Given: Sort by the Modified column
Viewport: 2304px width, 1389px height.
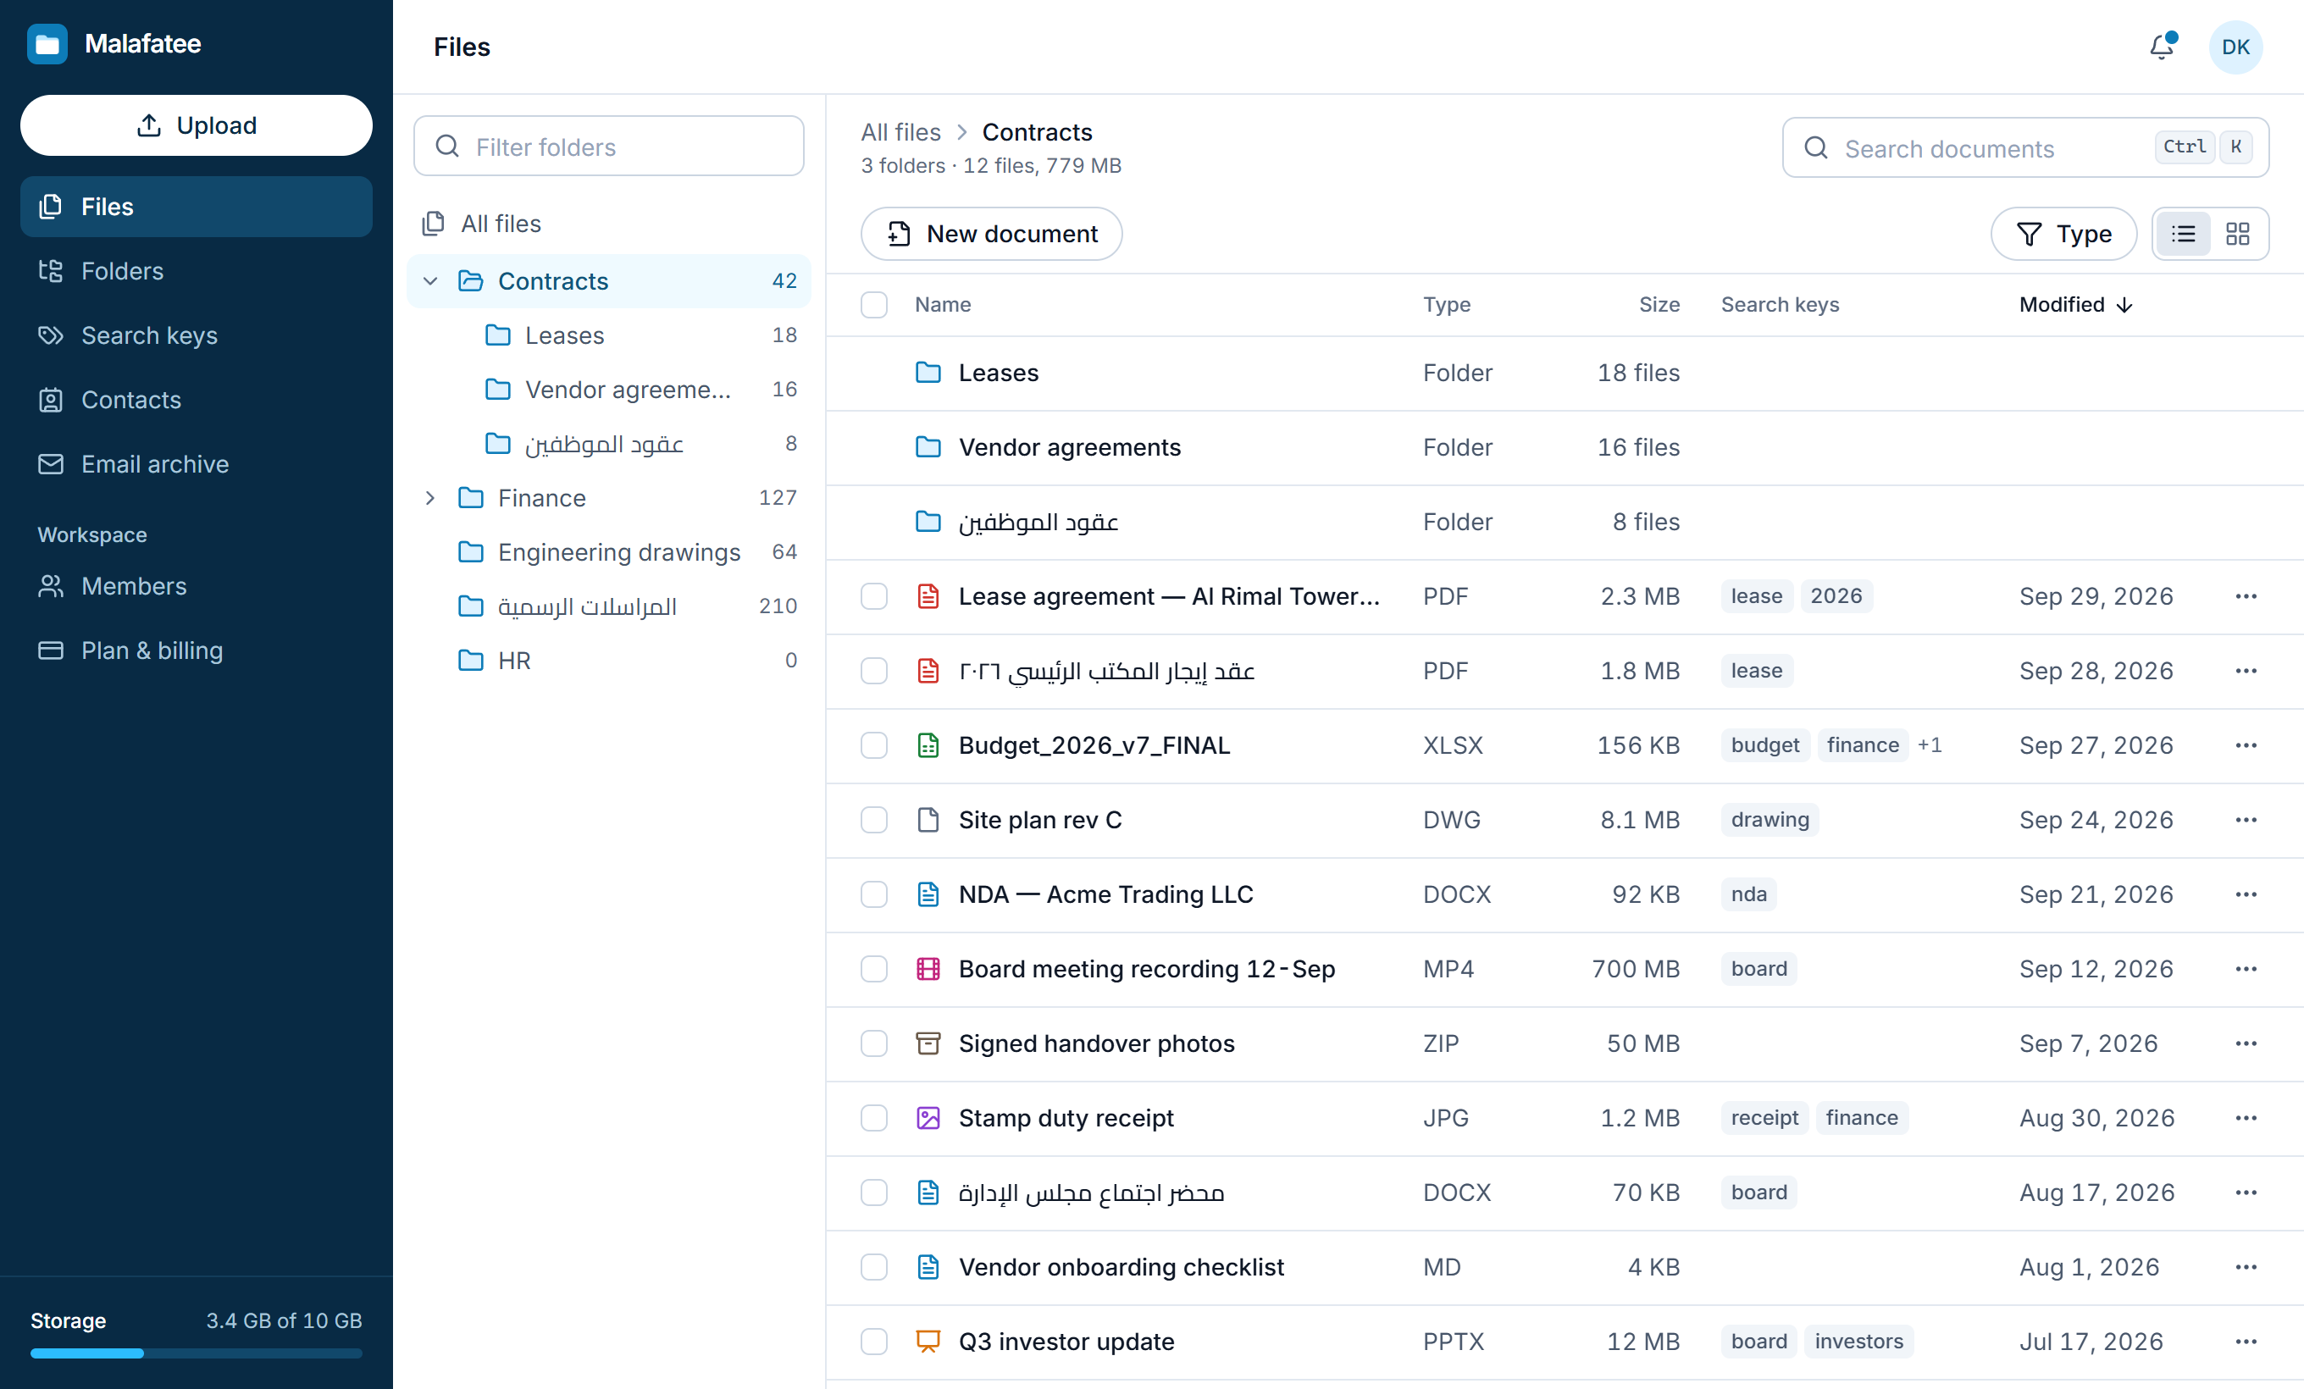Looking at the screenshot, I should point(2075,305).
